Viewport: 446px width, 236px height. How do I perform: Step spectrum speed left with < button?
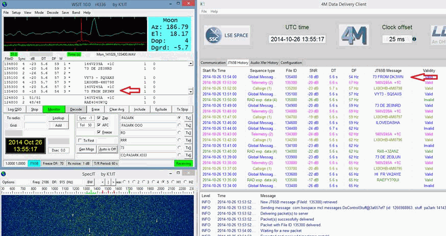tap(103, 182)
